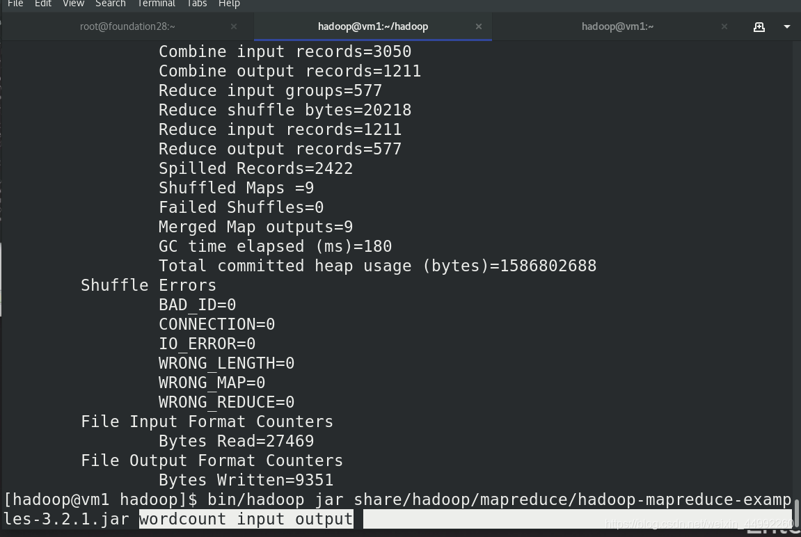Screen dimensions: 801x537
Task: Click the command prompt line
Action: click(397, 509)
